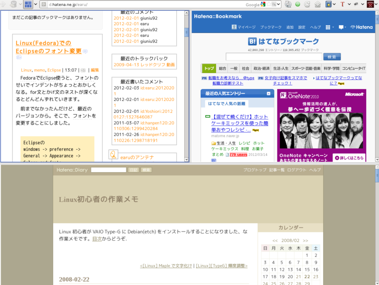Click the red T text toolbar icon
The width and height of the screenshot is (379, 285).
(342, 4)
